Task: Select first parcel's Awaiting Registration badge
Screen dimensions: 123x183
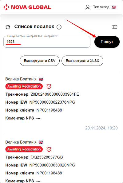Action: [x=24, y=86]
